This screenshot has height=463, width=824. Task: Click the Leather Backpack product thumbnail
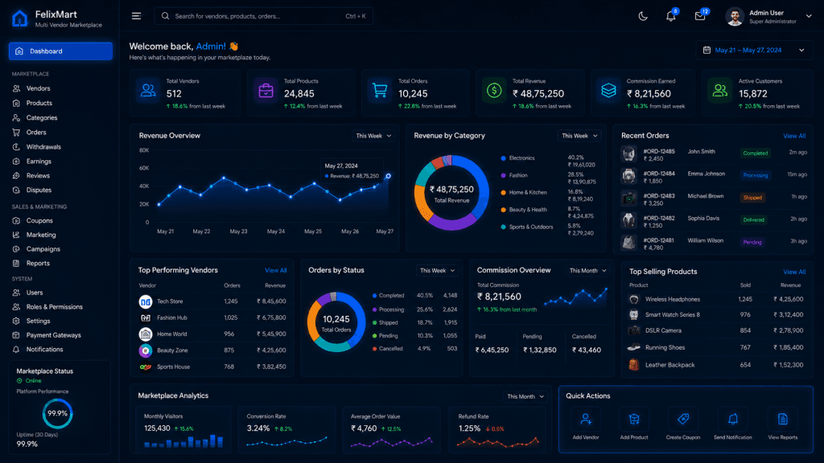(634, 364)
